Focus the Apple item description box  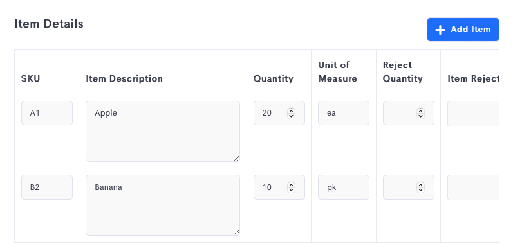click(x=163, y=131)
